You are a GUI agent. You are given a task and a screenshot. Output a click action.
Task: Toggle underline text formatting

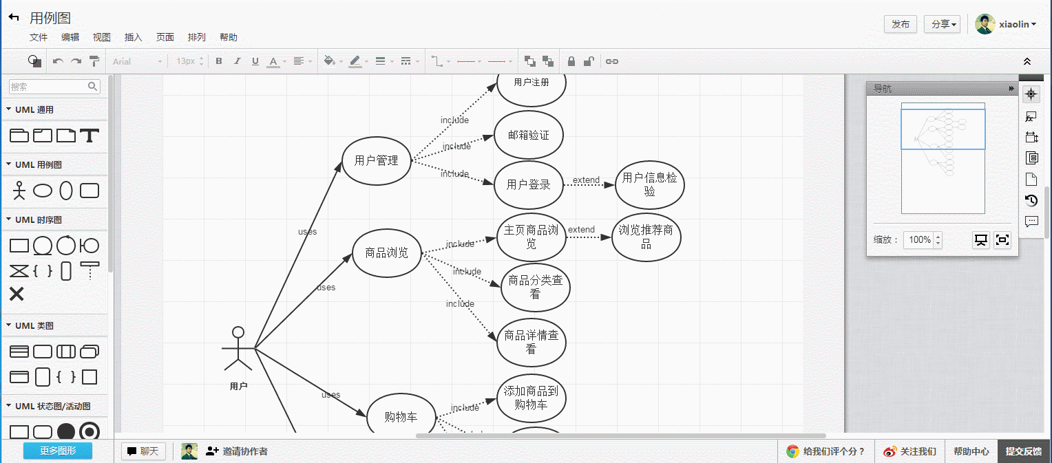[x=255, y=61]
